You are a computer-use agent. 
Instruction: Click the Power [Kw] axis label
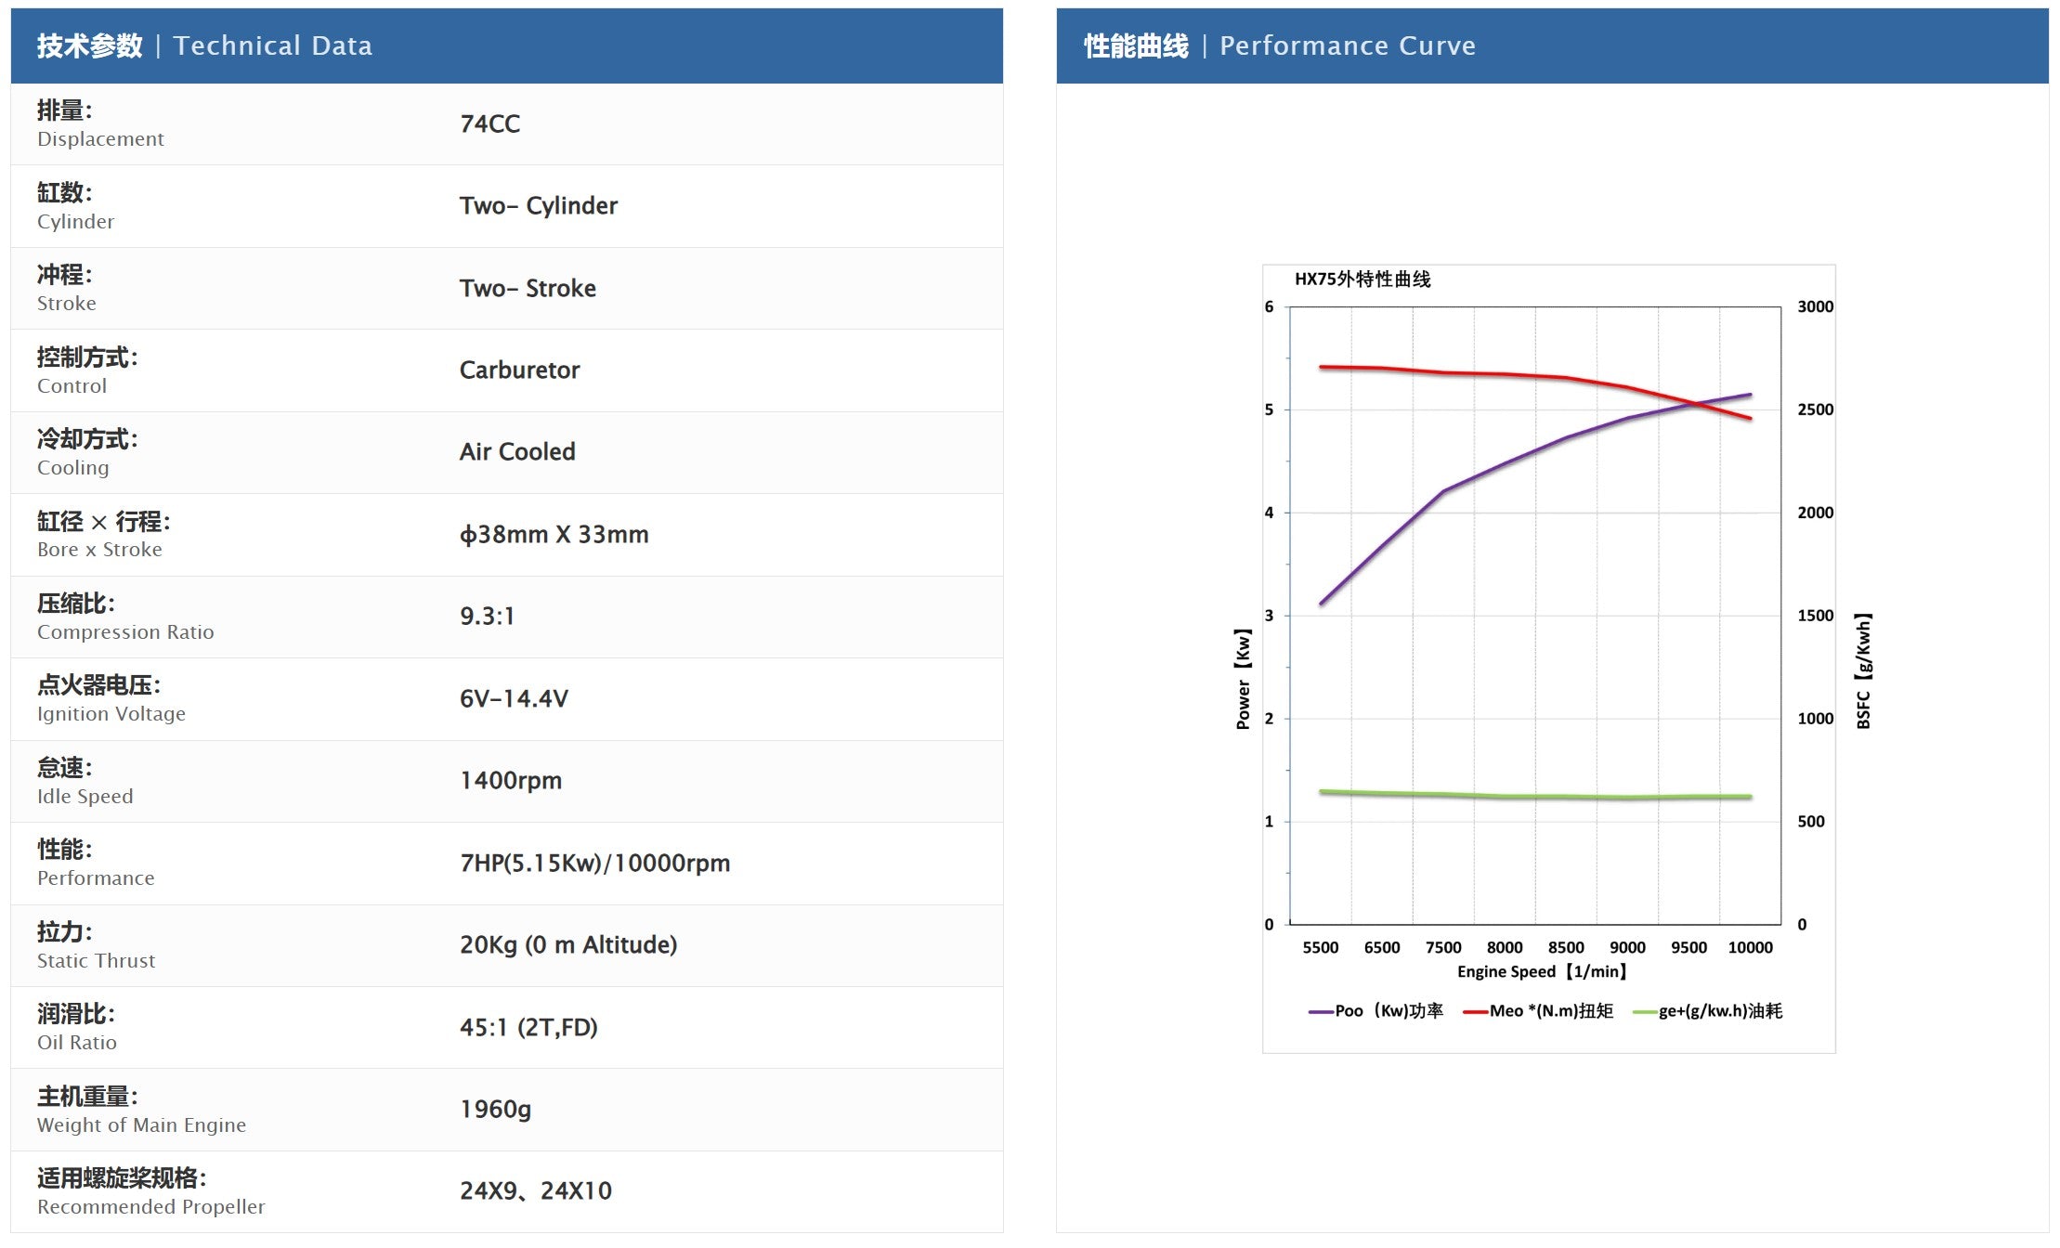click(1243, 679)
